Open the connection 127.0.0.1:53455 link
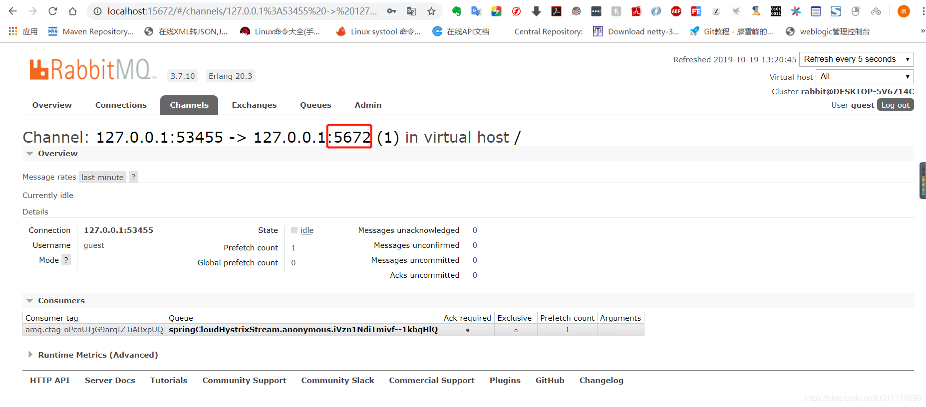 118,230
